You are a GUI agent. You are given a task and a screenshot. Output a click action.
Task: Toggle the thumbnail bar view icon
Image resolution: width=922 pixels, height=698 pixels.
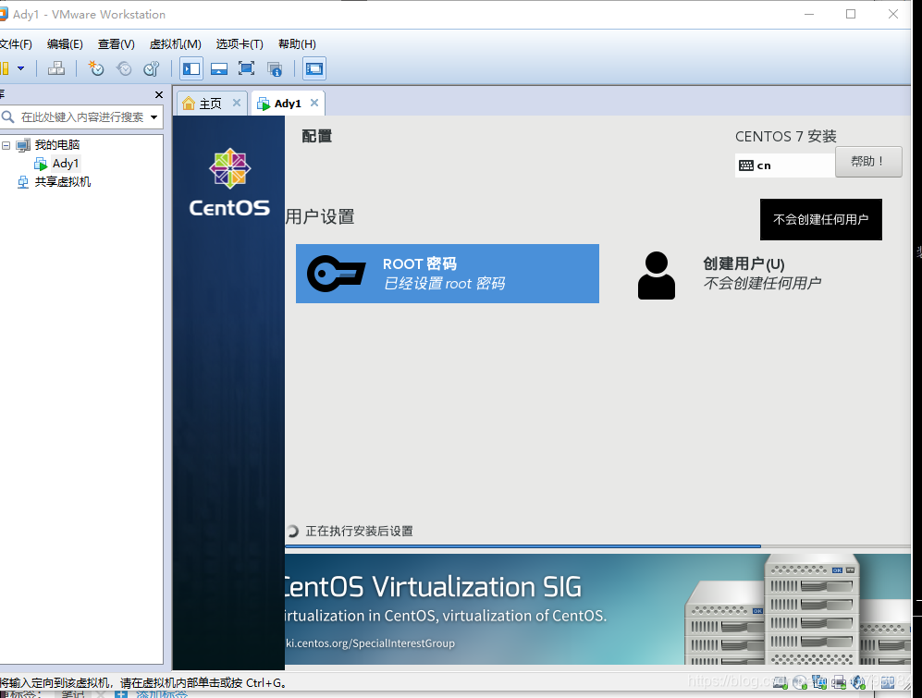click(219, 68)
